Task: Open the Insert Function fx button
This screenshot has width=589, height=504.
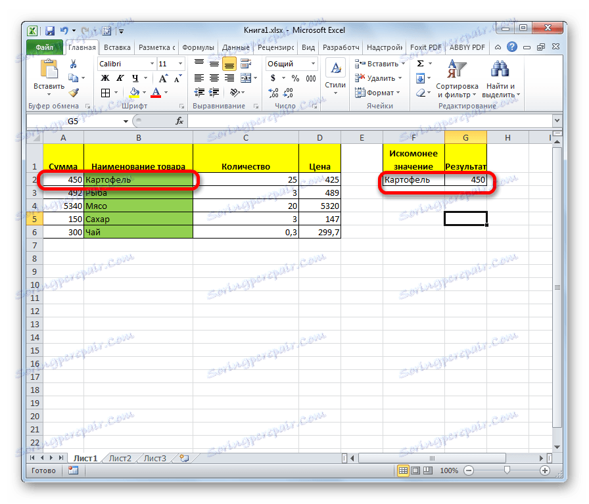Action: click(x=179, y=121)
